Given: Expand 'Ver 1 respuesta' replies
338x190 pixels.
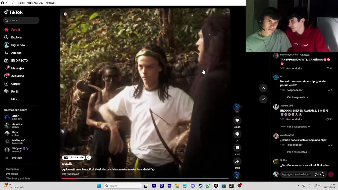Looking at the screenshot, I should coord(298,97).
